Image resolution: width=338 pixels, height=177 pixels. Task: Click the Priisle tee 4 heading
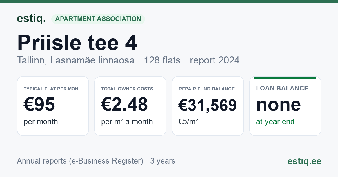coord(77,43)
